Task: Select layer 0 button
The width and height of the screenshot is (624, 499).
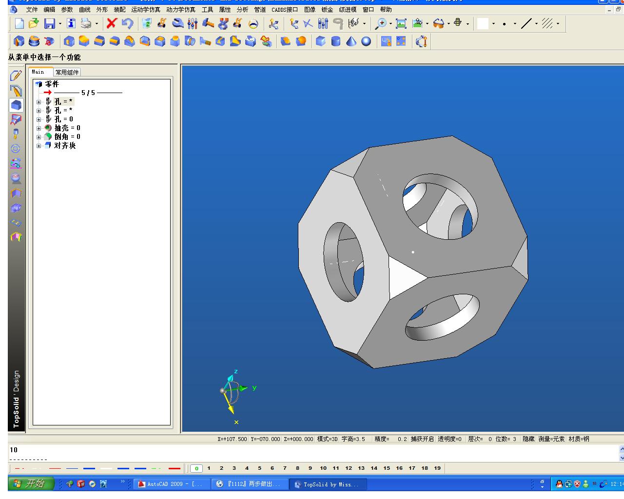Action: [196, 468]
